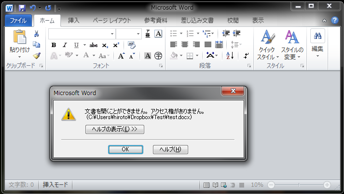Switch to the Insert (挿入) tab

[x=73, y=21]
